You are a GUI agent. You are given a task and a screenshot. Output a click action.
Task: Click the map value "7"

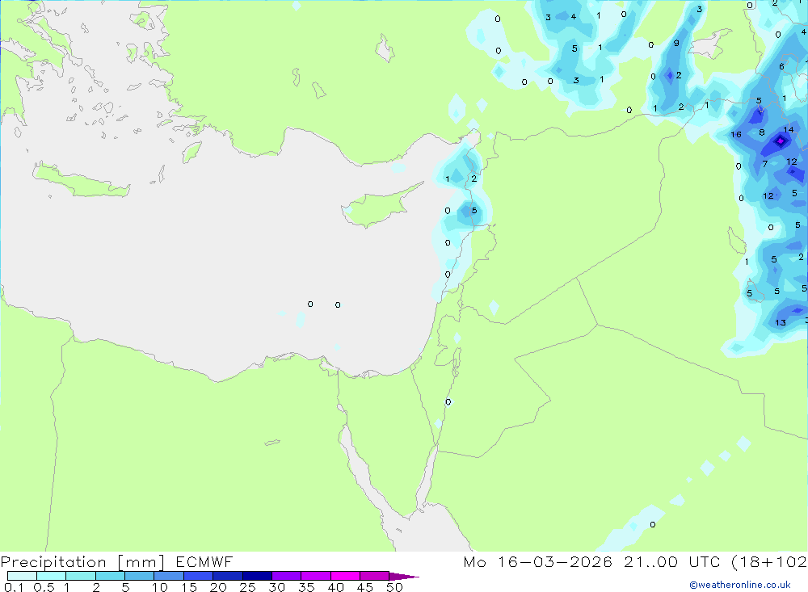tap(764, 164)
